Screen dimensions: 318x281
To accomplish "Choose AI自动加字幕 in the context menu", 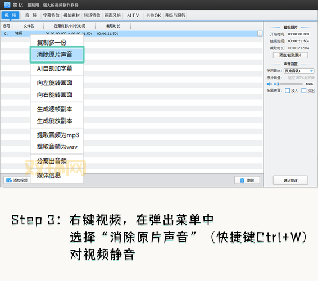I will click(x=57, y=69).
